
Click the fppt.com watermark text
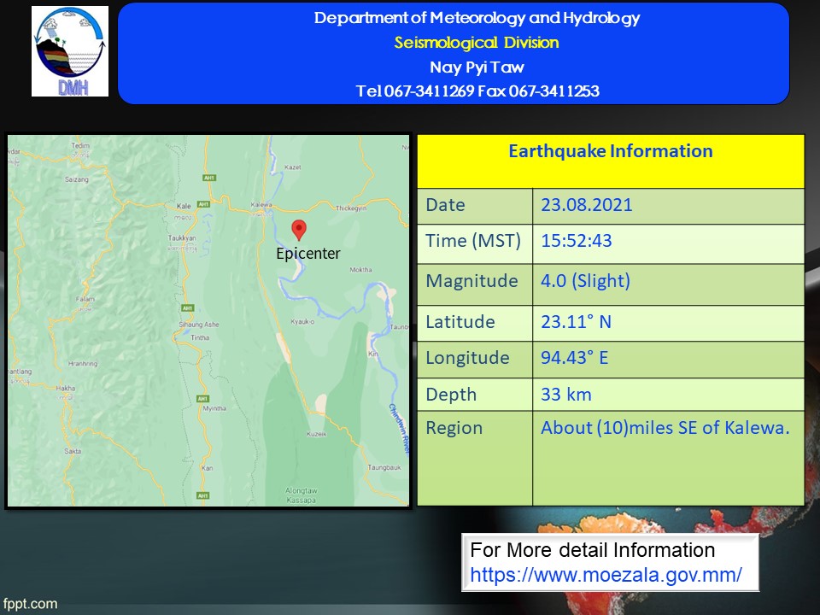click(x=30, y=604)
